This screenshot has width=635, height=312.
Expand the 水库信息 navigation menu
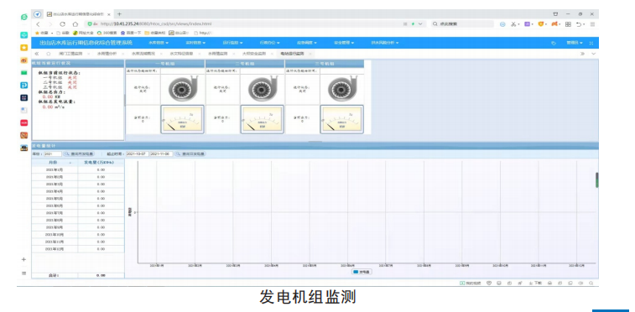(158, 43)
